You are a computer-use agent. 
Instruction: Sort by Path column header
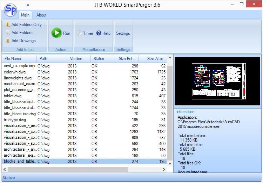[x=52, y=59]
